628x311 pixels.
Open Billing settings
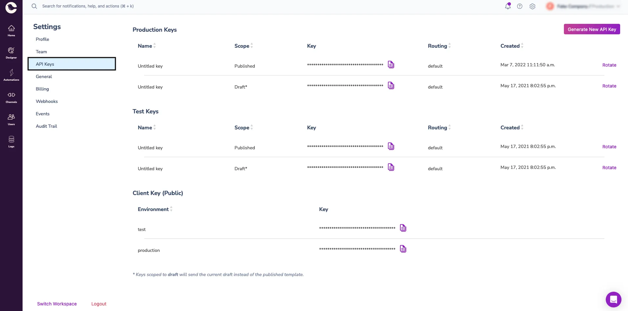point(42,89)
